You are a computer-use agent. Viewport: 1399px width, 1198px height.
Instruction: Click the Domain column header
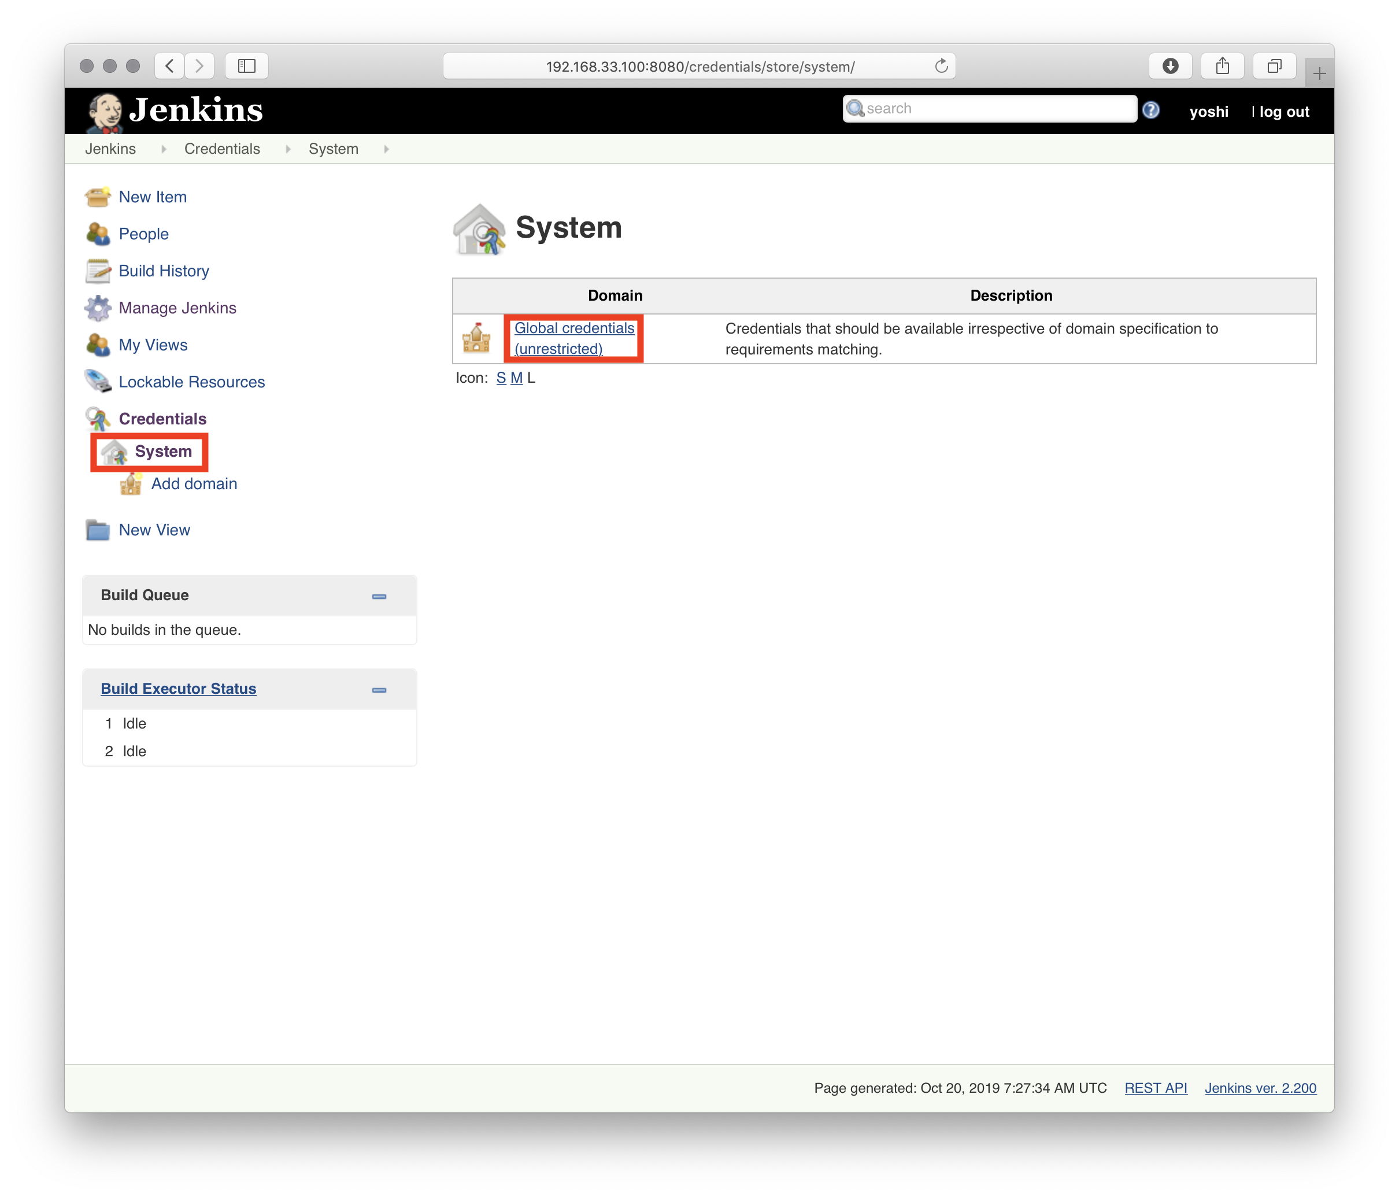(615, 296)
